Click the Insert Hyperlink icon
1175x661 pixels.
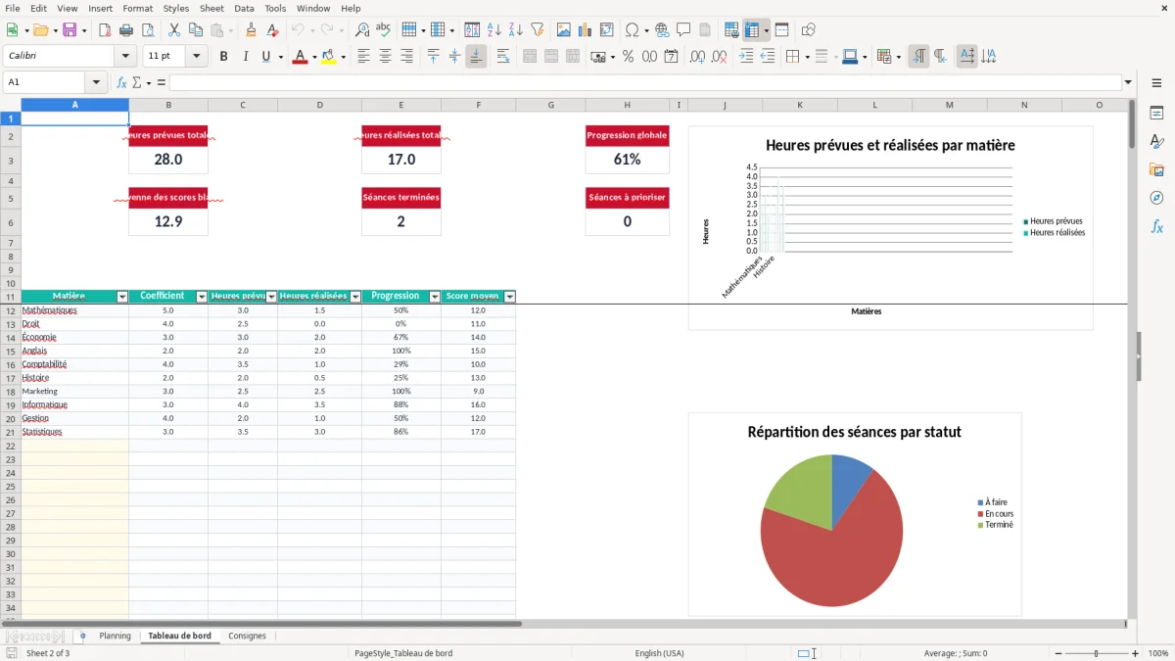point(662,30)
